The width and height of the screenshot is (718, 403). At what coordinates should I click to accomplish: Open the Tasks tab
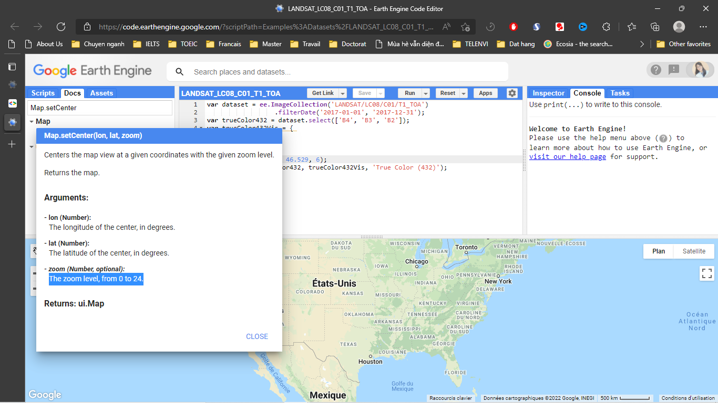point(620,93)
